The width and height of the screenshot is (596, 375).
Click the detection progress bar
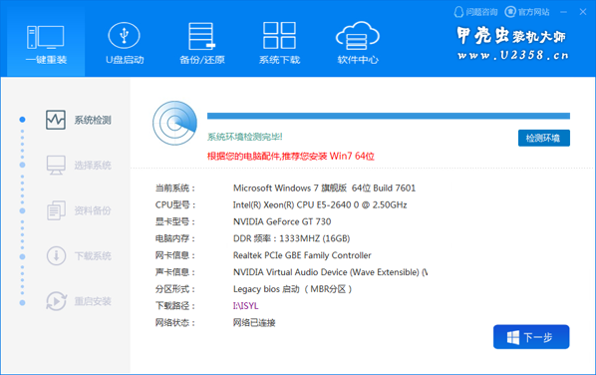pos(389,116)
